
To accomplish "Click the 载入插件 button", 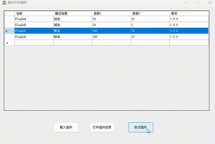I will tap(66, 127).
